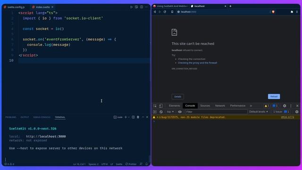This screenshot has height=170, width=302.
Task: Open the Elements tab in DevTools
Action: click(x=174, y=106)
